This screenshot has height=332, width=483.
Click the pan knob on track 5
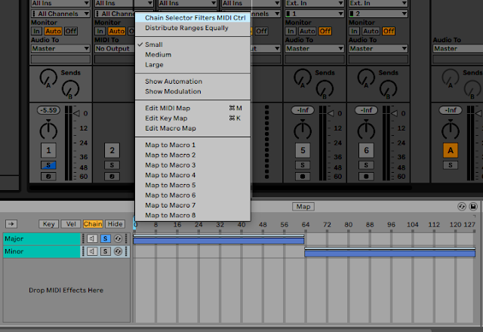(x=303, y=131)
